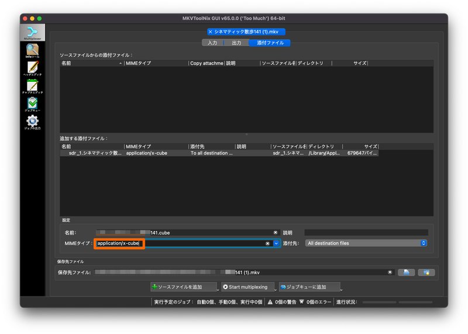Screen dimensions: 468x334
Task: Click the 進行状況 progress bar
Action: click(397, 302)
